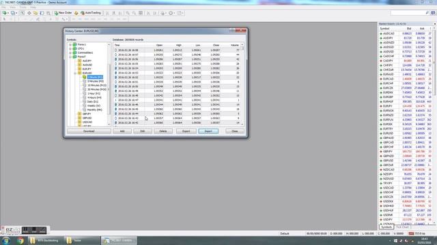Open the periods clock toolbar icon
This screenshot has height=245, width=437.
pos(171,13)
